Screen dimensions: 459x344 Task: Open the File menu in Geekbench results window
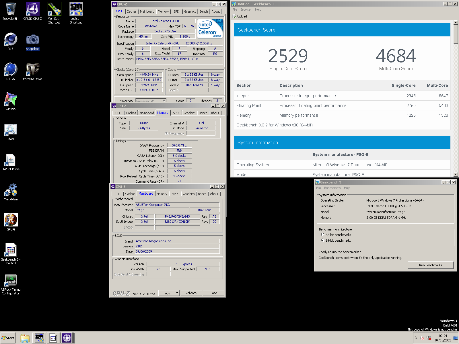pos(235,9)
